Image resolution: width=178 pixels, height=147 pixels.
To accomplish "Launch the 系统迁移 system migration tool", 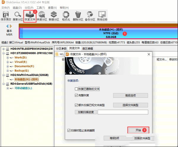I will pos(102,16).
